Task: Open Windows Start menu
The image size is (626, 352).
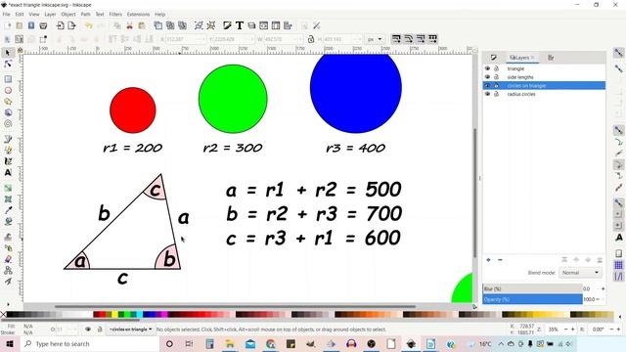Action: click(9, 343)
